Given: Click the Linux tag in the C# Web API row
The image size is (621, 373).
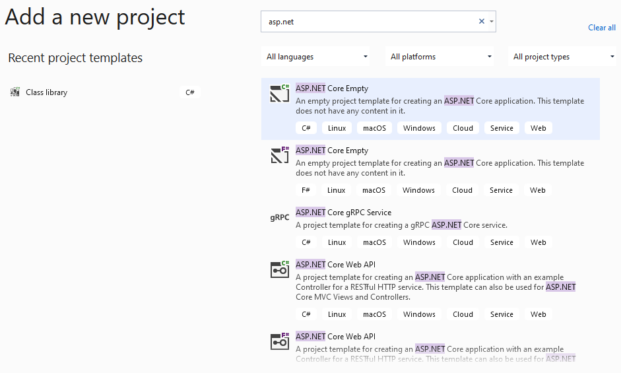Looking at the screenshot, I should pyautogui.click(x=337, y=314).
